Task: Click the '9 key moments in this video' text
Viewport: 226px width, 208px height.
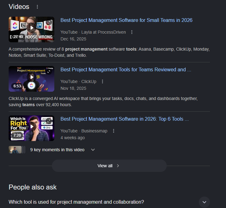Action: coord(57,150)
